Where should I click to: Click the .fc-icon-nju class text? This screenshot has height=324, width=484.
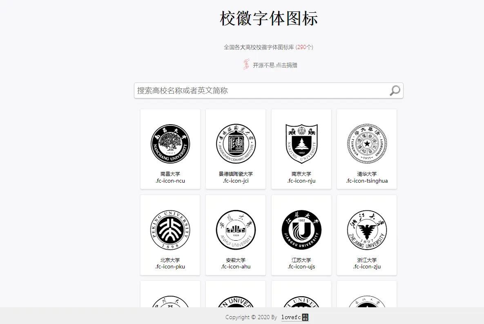click(x=301, y=181)
